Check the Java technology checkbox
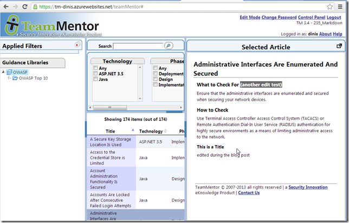 (95, 79)
